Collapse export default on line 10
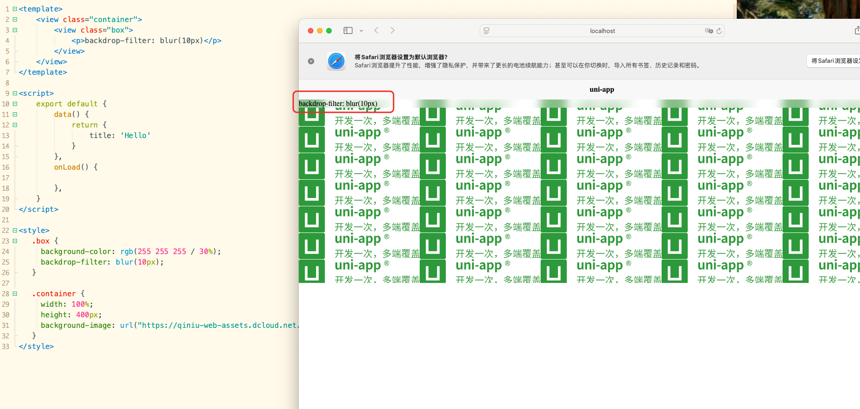The image size is (860, 409). pos(15,104)
